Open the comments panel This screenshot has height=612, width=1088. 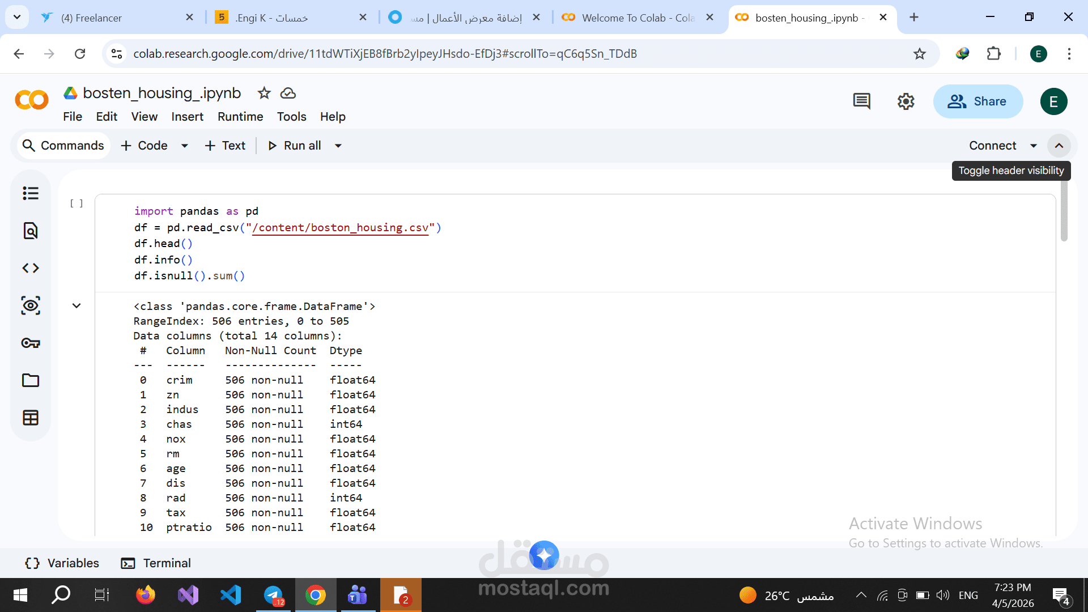[861, 101]
